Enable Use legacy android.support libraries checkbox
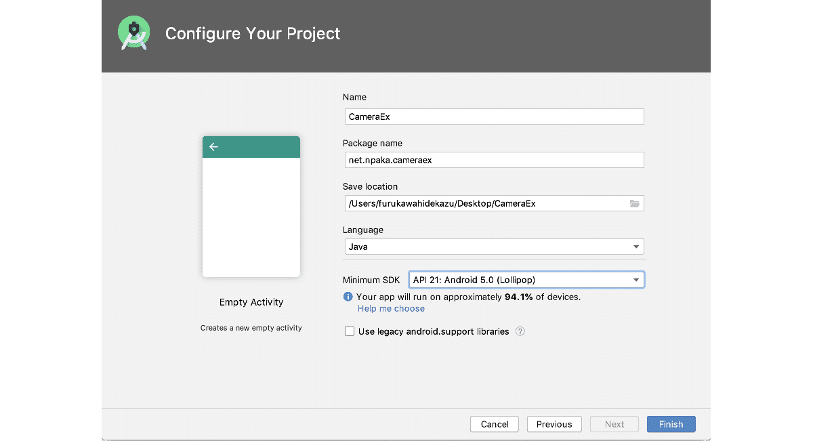813x441 pixels. [x=350, y=331]
